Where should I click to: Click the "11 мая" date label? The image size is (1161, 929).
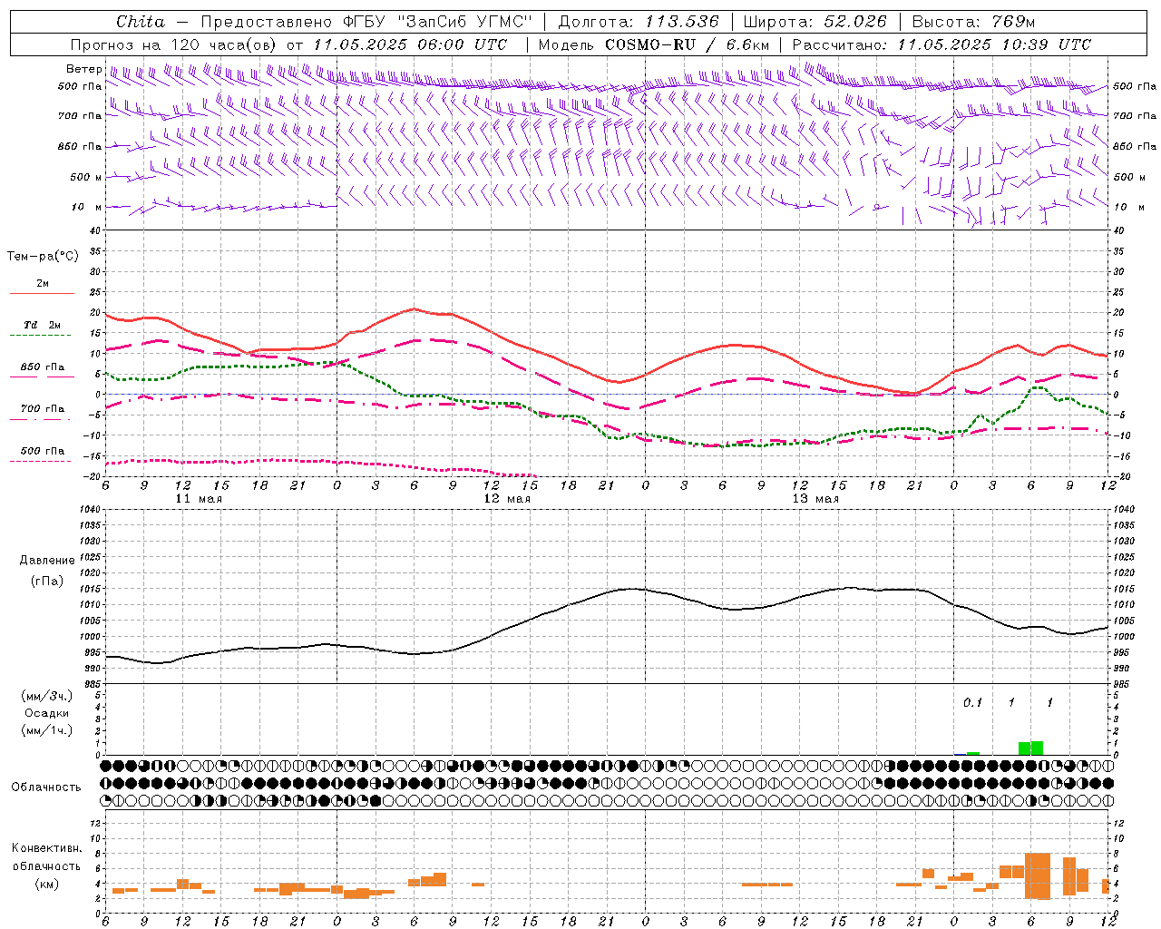[199, 499]
